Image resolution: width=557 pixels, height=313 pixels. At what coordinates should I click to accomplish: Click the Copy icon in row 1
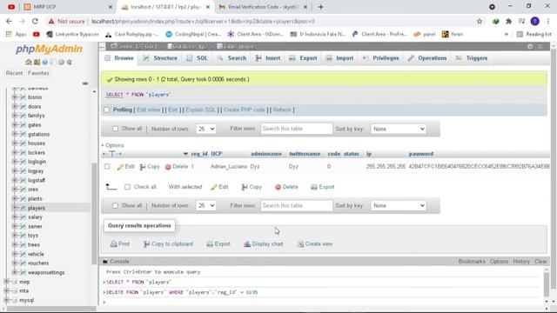tap(143, 166)
